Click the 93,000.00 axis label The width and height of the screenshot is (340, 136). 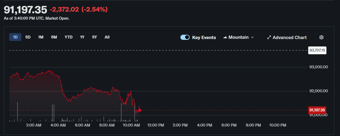coord(319,67)
